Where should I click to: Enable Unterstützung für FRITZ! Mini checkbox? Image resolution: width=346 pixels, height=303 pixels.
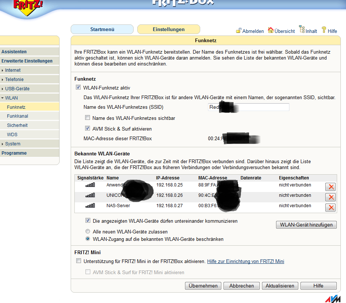78,261
